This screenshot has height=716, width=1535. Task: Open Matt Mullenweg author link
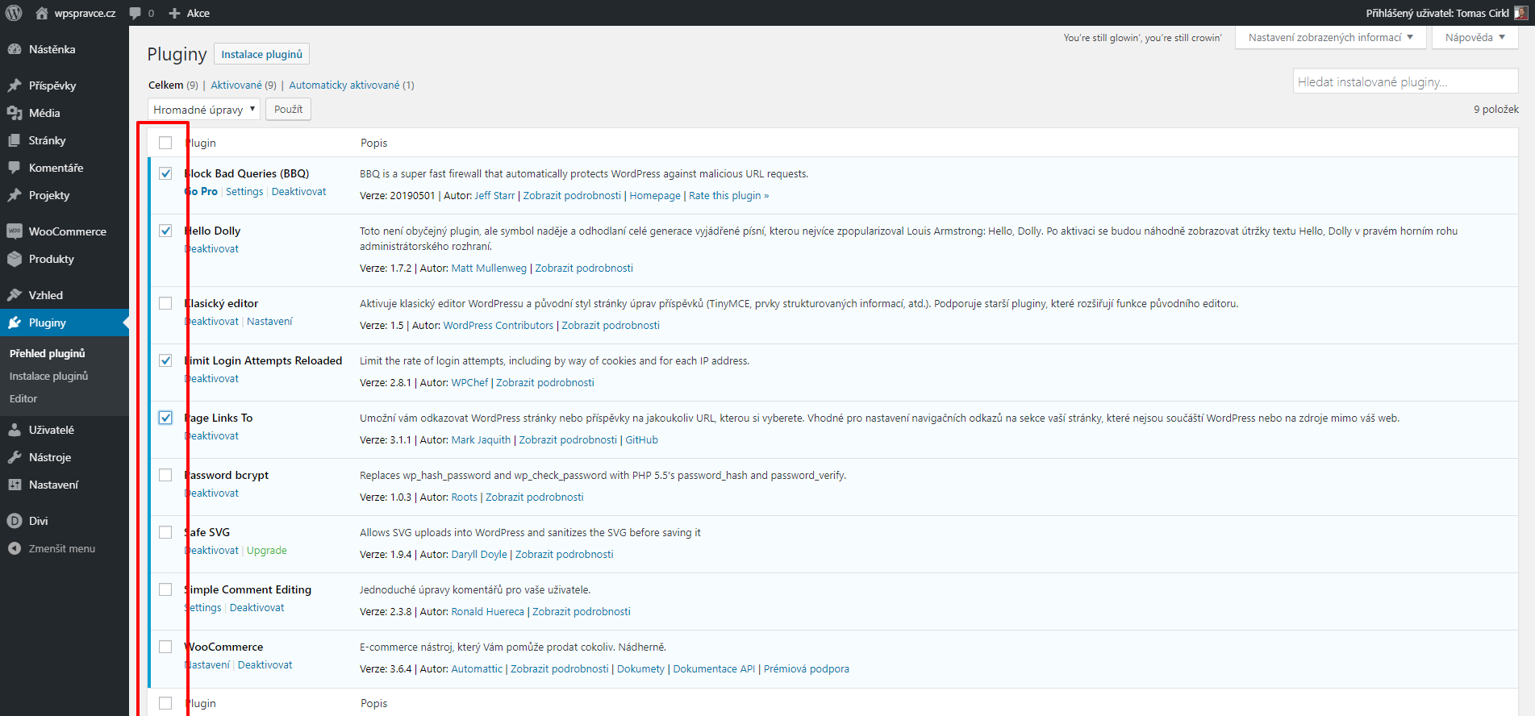point(489,268)
